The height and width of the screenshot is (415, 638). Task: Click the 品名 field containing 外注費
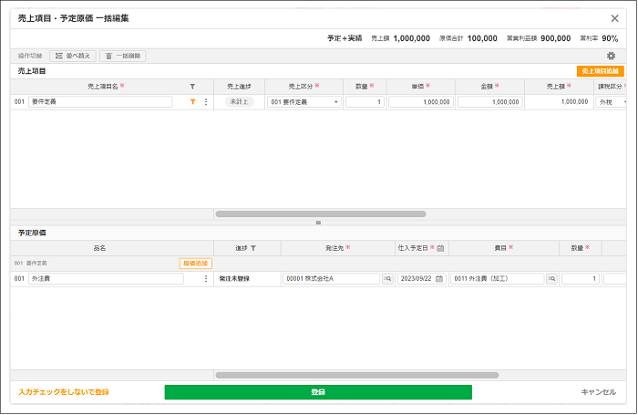click(x=107, y=278)
